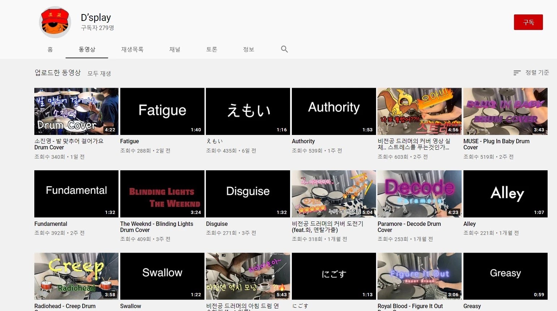Click the Alley video title text

tap(470, 224)
